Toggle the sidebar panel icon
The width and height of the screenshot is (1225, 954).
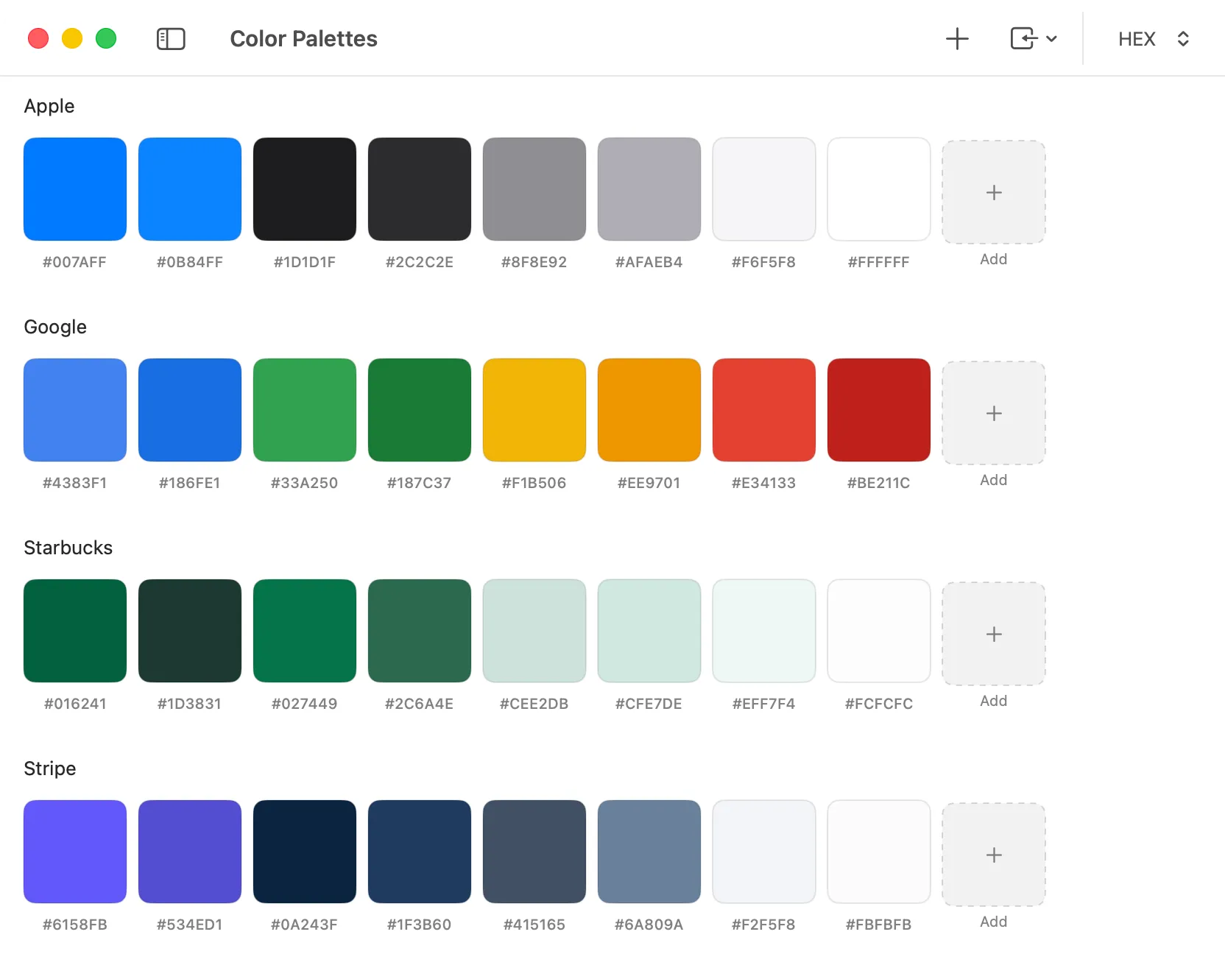pos(171,39)
